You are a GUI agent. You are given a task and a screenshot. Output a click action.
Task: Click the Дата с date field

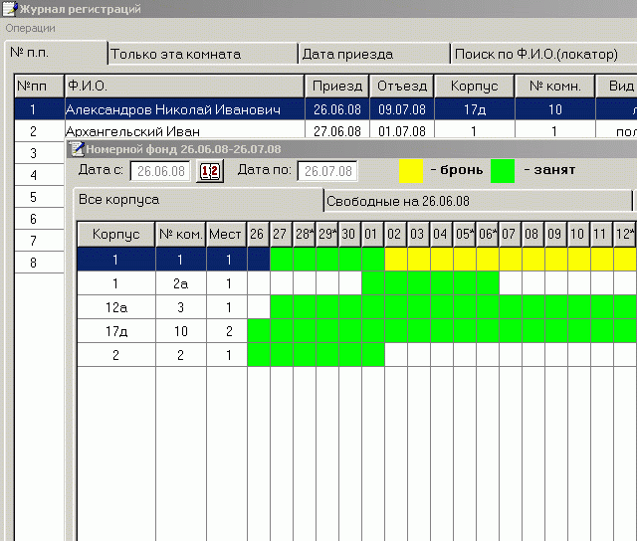click(160, 171)
